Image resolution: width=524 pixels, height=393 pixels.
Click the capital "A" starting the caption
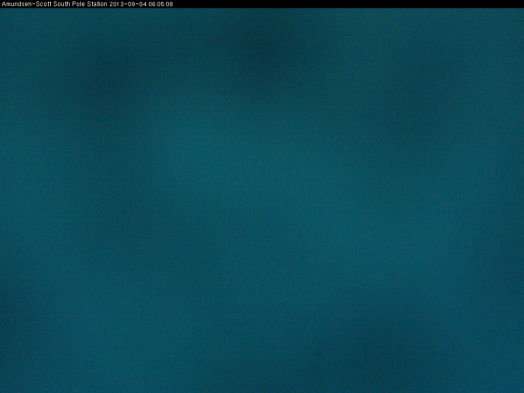(x=4, y=4)
